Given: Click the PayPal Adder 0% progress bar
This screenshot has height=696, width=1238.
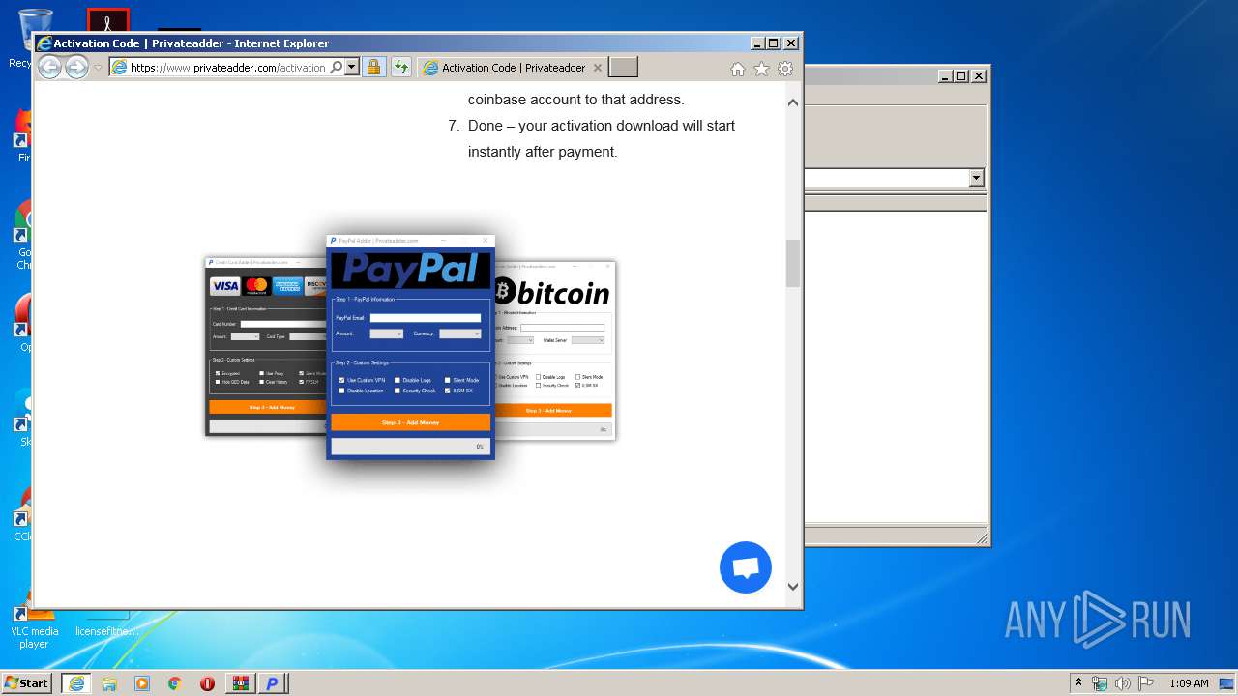Looking at the screenshot, I should [410, 447].
